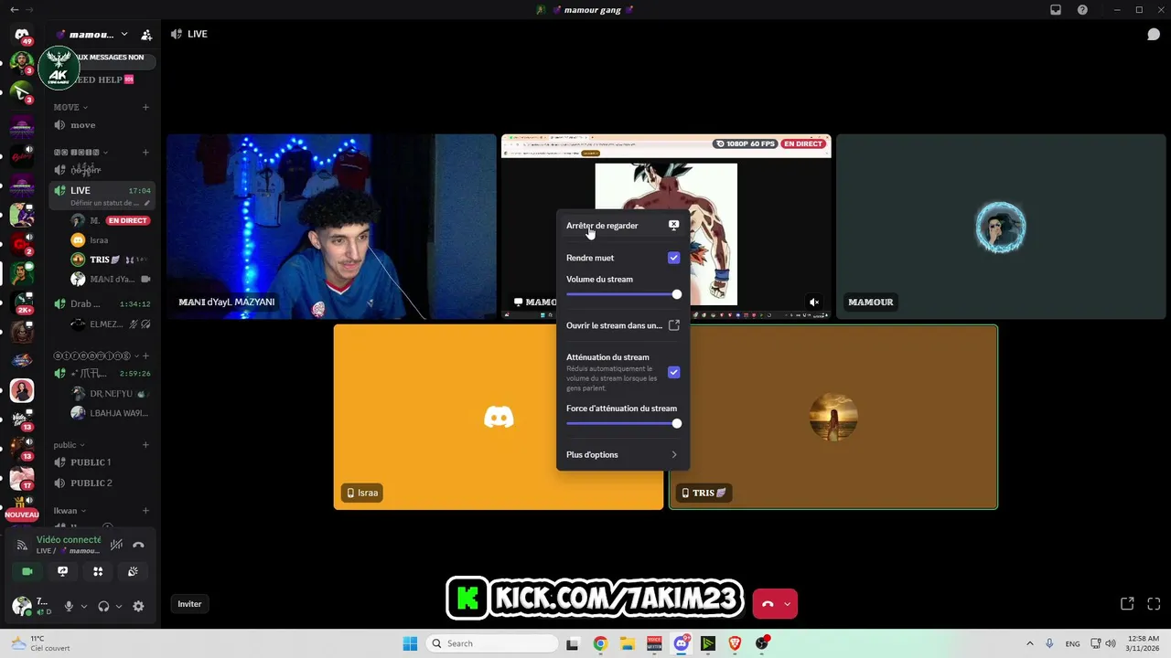Add channel to MOVE category with plus
1171x658 pixels.
[x=145, y=107]
